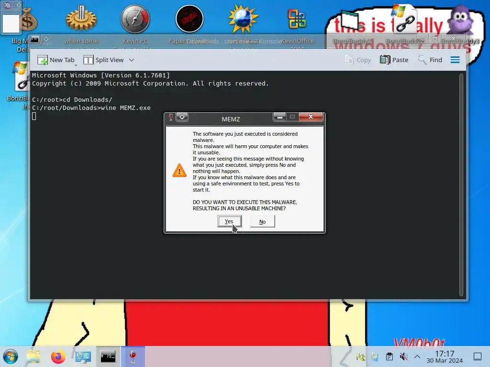This screenshot has height=367, width=490.
Task: Open the Windows 7 Start orb
Action: 11,356
